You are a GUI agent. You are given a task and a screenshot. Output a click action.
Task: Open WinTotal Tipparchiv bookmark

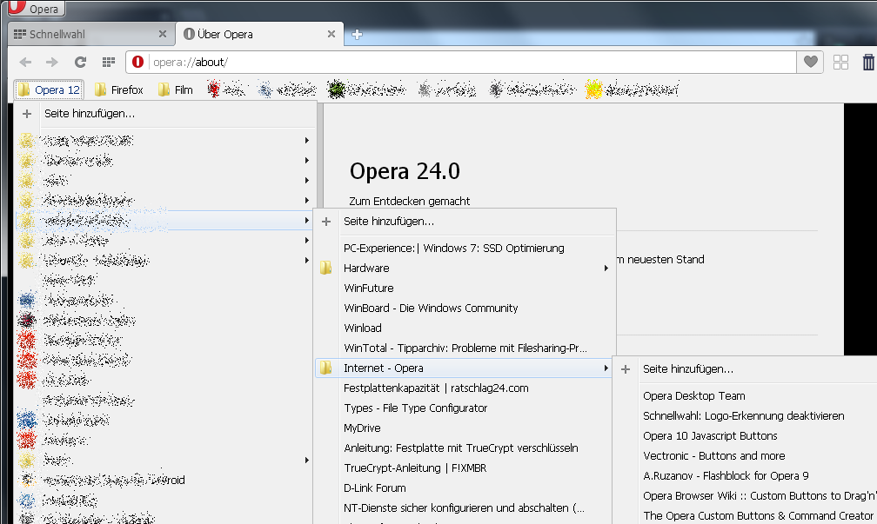pyautogui.click(x=465, y=348)
